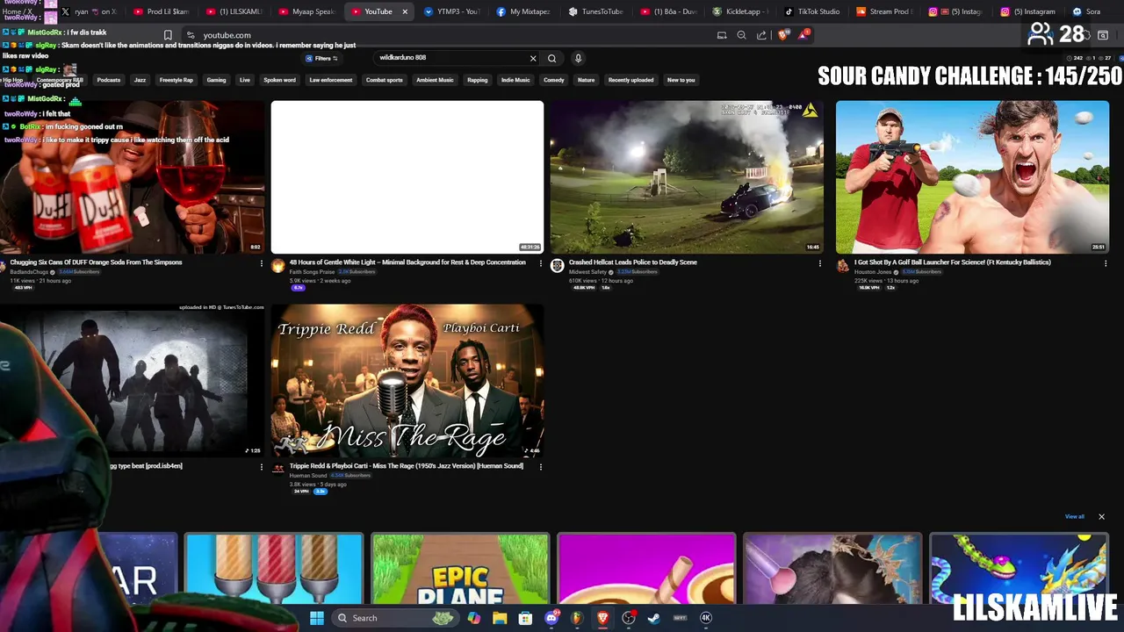1124x632 pixels.
Task: Select the Ambient Music filter chip
Action: [435, 80]
